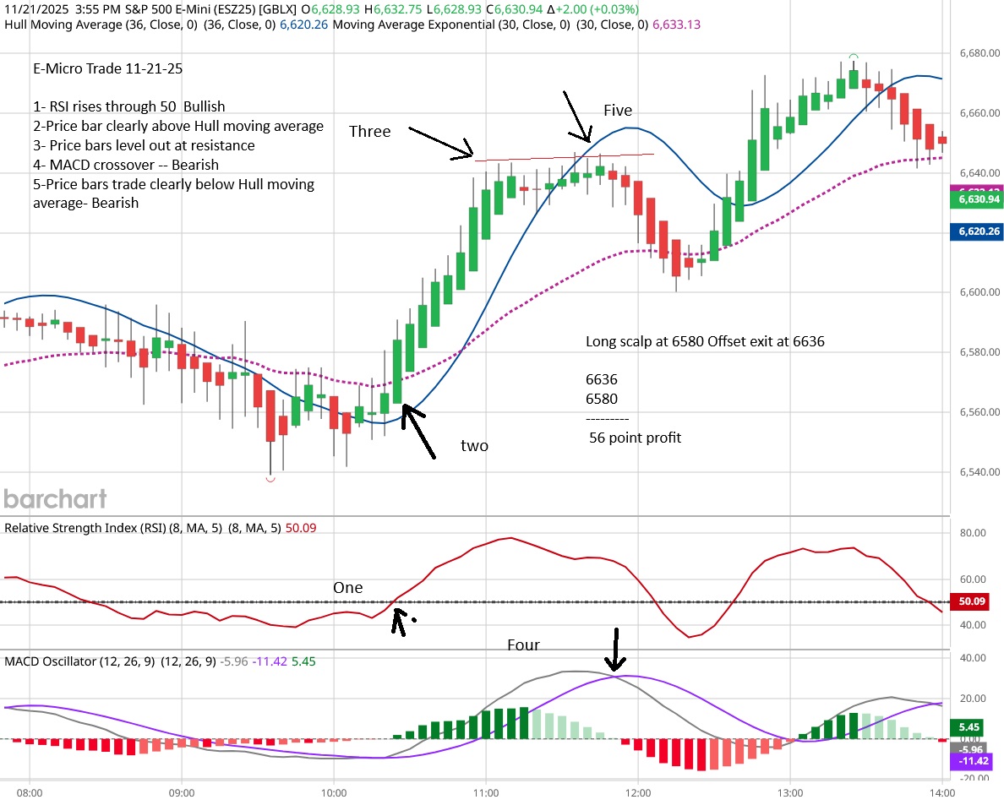Click the arrow beside the 'Three' label

(x=440, y=143)
